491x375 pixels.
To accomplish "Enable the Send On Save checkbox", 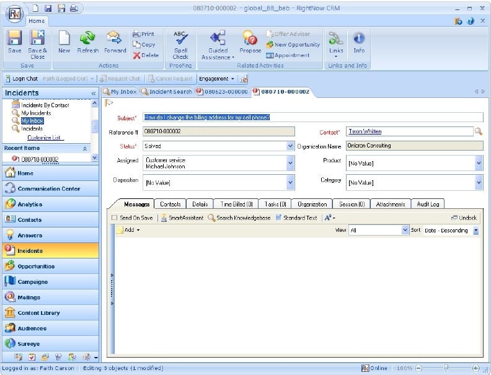I will tap(113, 218).
